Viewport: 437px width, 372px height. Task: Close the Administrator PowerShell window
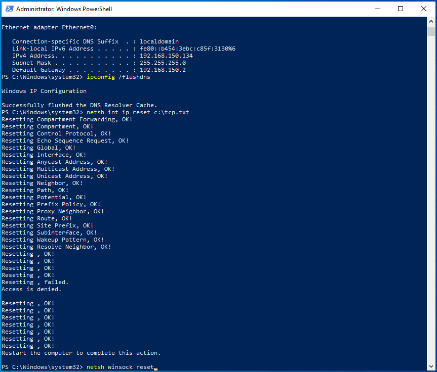pos(424,9)
